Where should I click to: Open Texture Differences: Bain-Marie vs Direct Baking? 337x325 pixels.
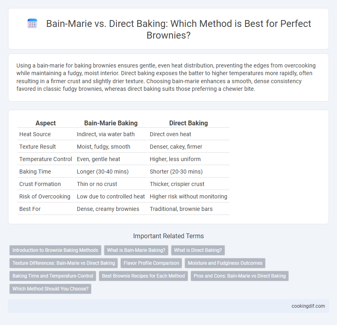pos(64,263)
